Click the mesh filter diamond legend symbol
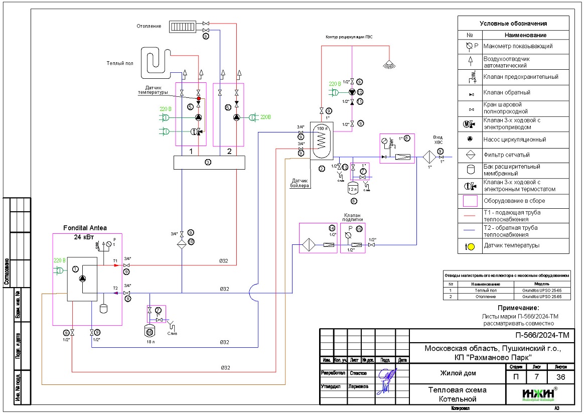 [470, 155]
